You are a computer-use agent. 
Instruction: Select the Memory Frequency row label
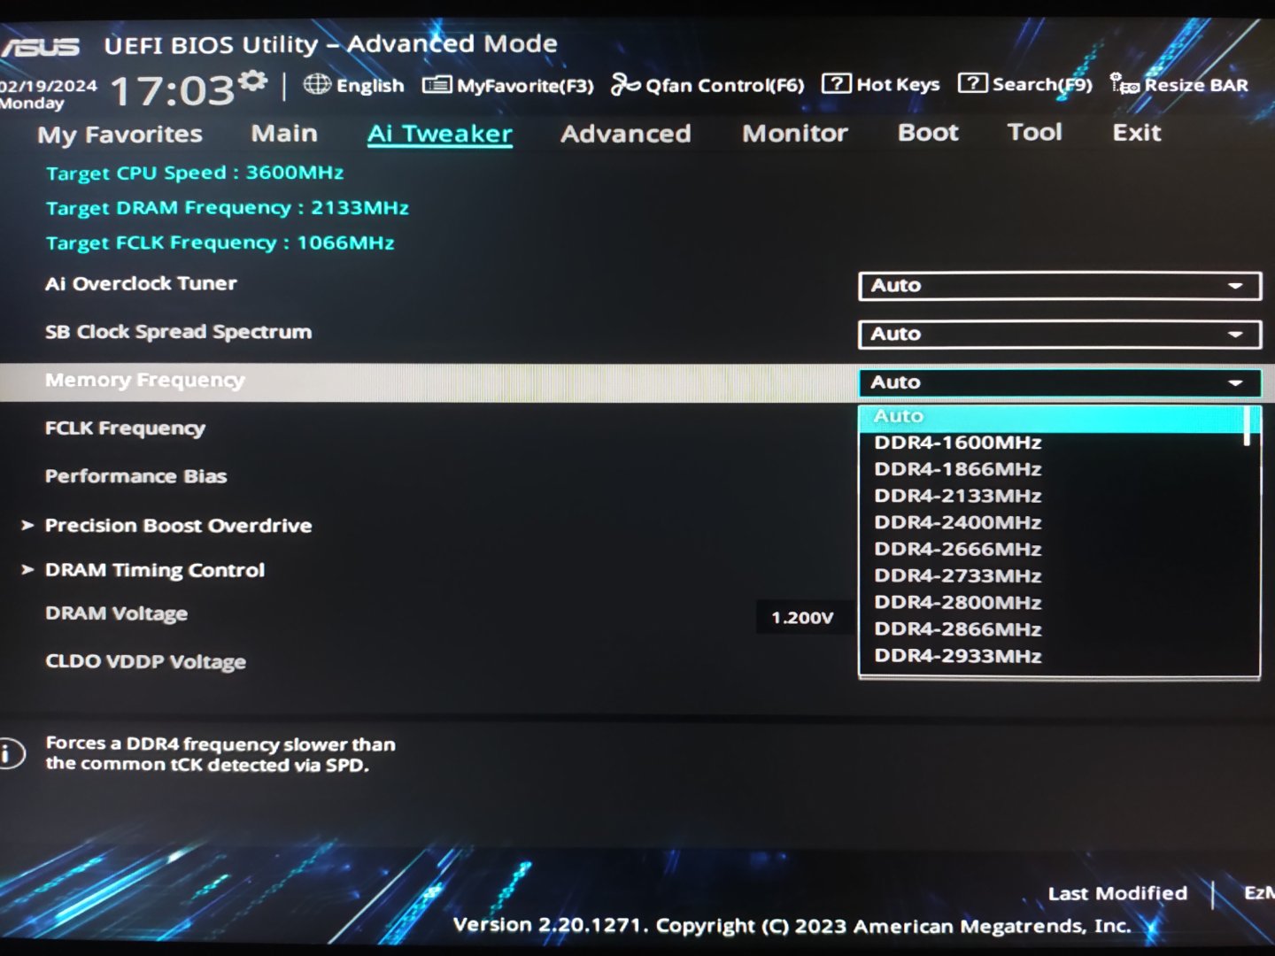[145, 381]
